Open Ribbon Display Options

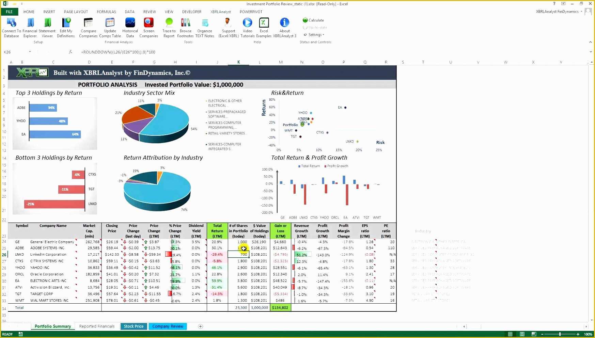click(x=563, y=4)
